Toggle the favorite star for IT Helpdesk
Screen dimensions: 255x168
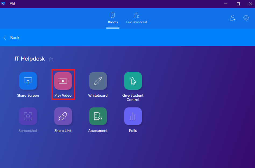coord(51,59)
